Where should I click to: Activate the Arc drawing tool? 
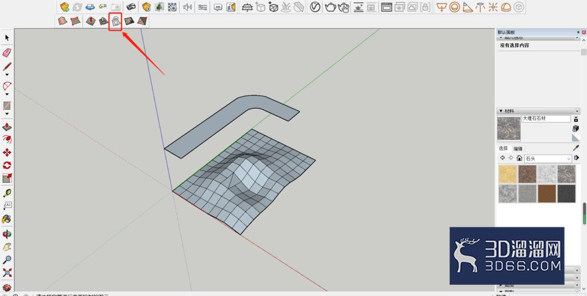coord(7,86)
